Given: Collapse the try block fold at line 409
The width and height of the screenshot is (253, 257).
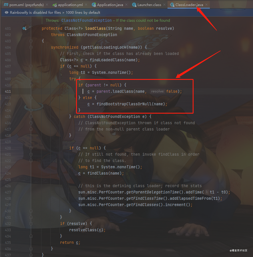Looking at the screenshot, I should pos(31,79).
